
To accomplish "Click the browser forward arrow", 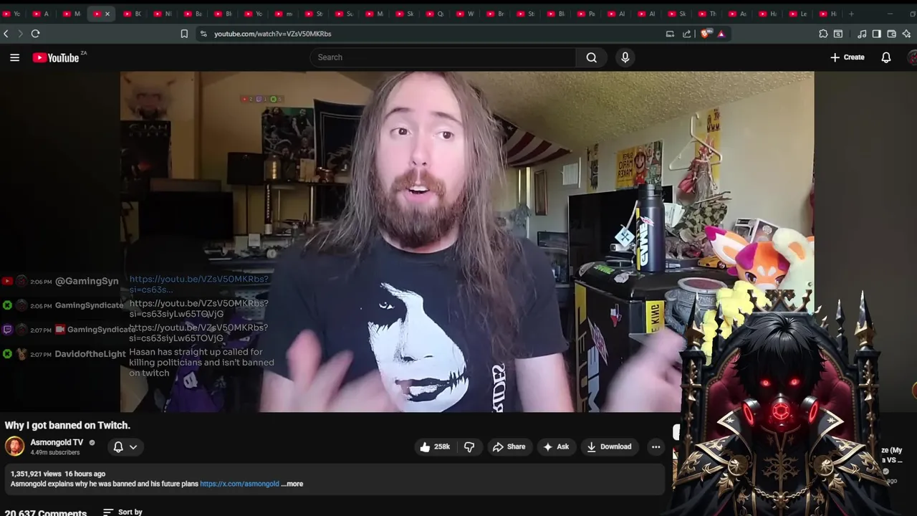I will [x=20, y=34].
